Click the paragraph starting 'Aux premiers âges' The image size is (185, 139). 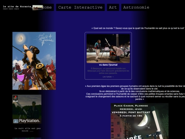(x=135, y=93)
